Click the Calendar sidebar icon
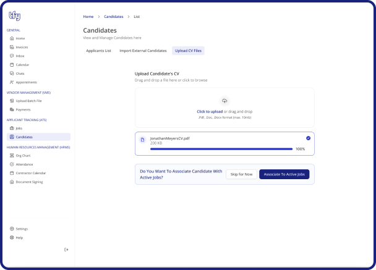Viewport: 376px width, 270px height. [12, 65]
